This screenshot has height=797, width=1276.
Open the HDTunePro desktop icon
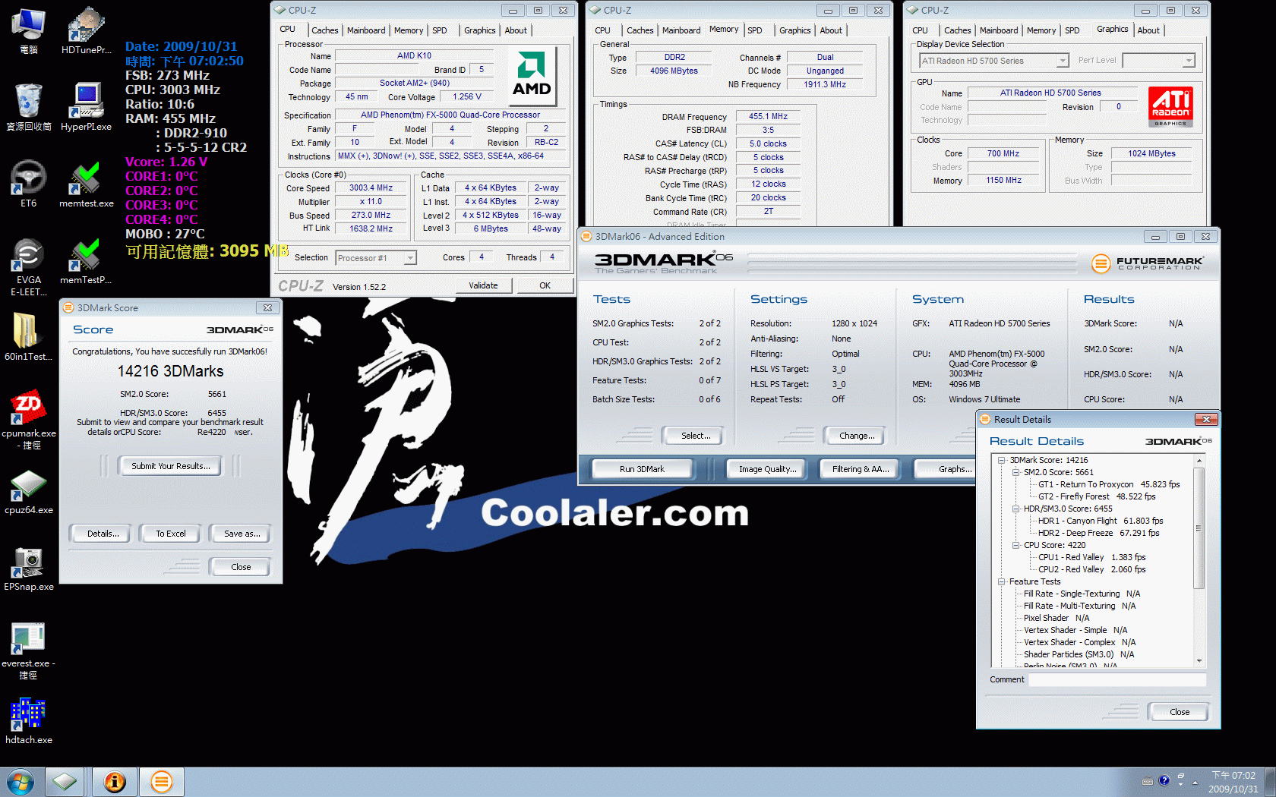[86, 28]
